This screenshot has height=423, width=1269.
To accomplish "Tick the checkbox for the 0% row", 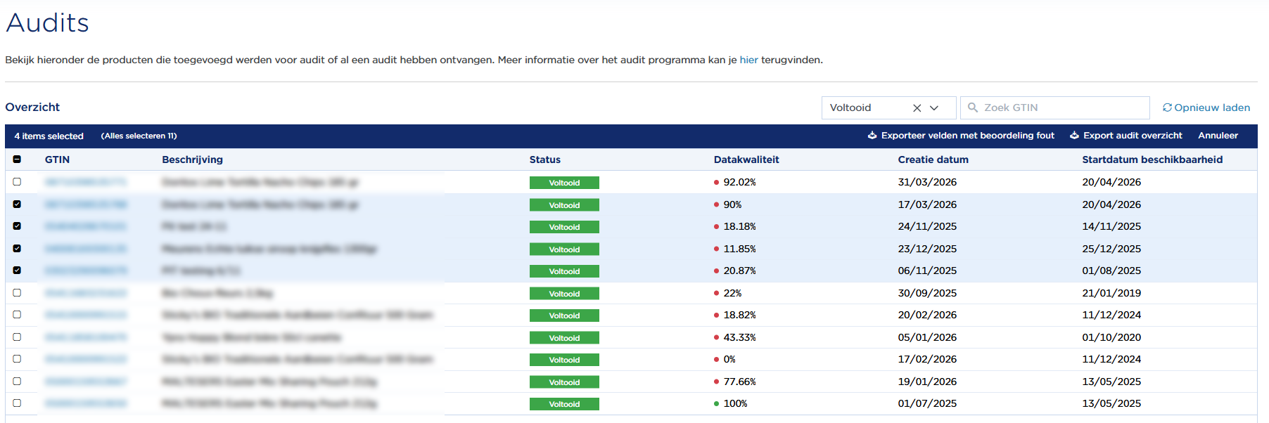I will (x=17, y=359).
